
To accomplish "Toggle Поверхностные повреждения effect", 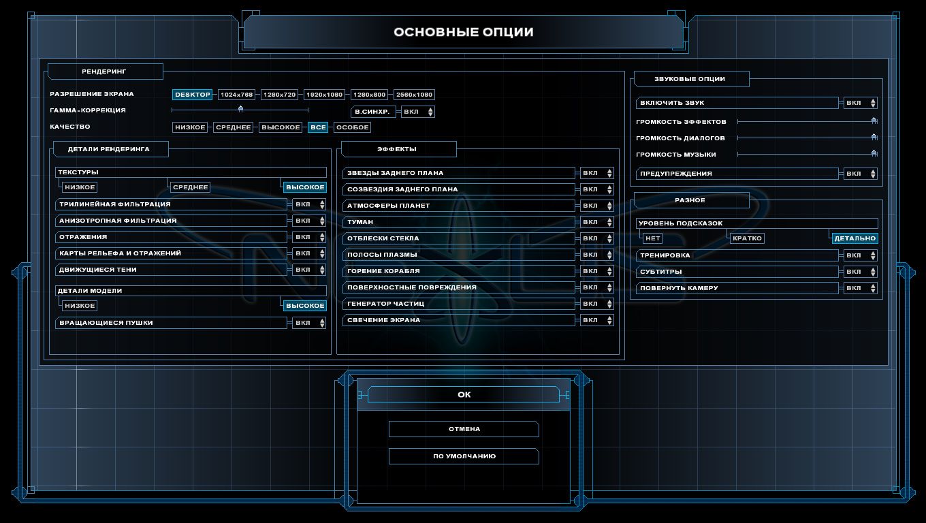I will (597, 287).
